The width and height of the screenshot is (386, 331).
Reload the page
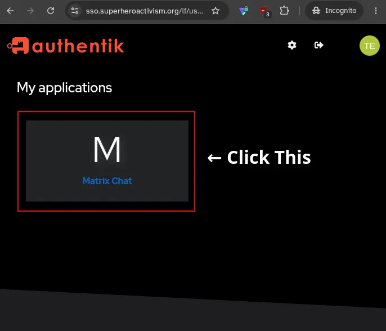point(51,11)
